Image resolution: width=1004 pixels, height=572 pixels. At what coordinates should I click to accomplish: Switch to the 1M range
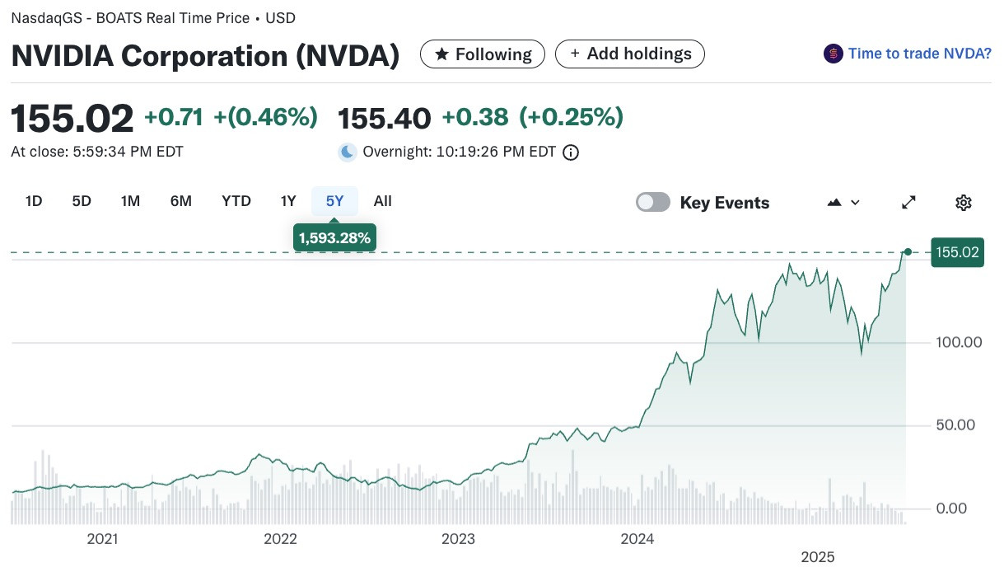(x=130, y=201)
